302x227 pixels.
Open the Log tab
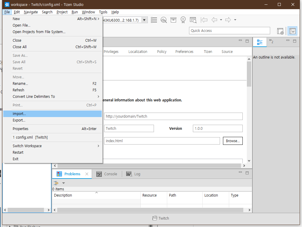click(x=133, y=174)
